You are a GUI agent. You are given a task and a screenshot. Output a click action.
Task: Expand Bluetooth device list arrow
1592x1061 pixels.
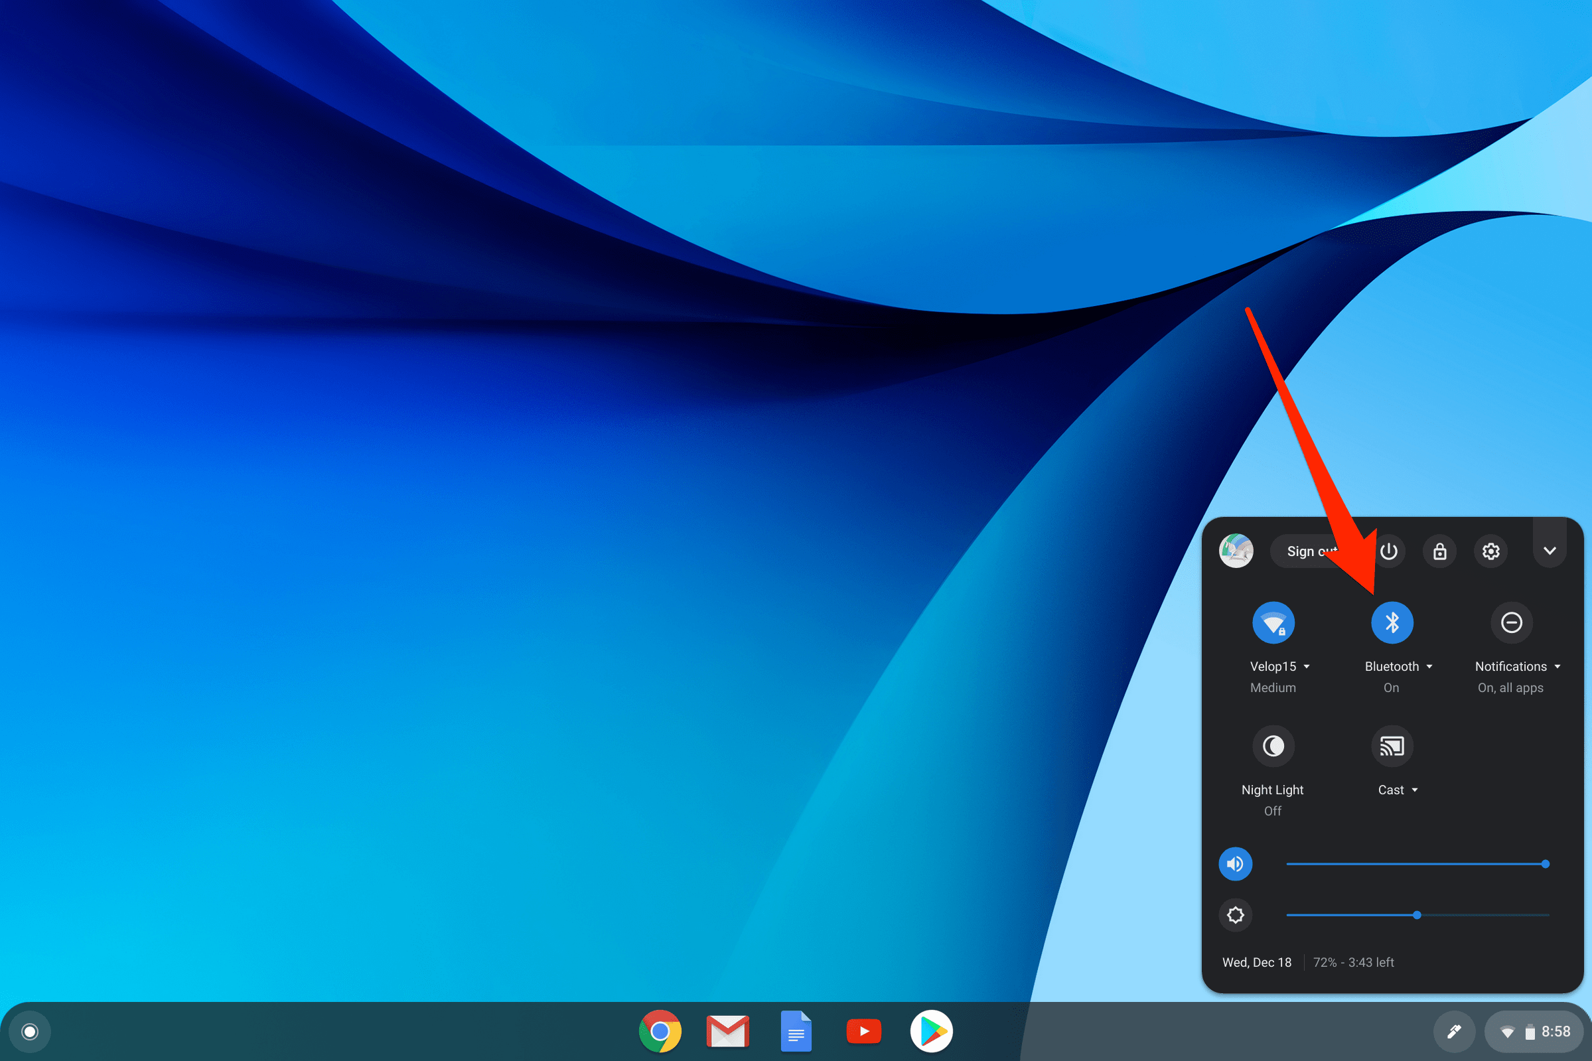point(1429,666)
